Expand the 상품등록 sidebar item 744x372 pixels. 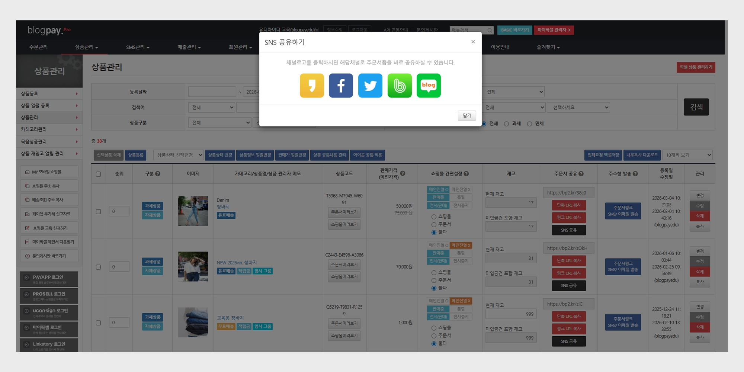tap(49, 94)
